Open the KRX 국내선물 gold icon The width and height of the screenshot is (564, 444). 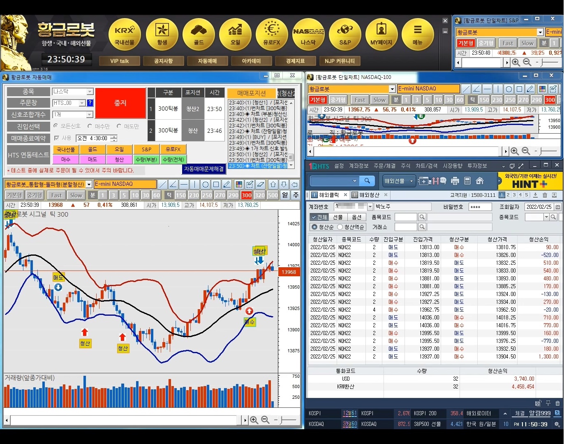(x=125, y=35)
